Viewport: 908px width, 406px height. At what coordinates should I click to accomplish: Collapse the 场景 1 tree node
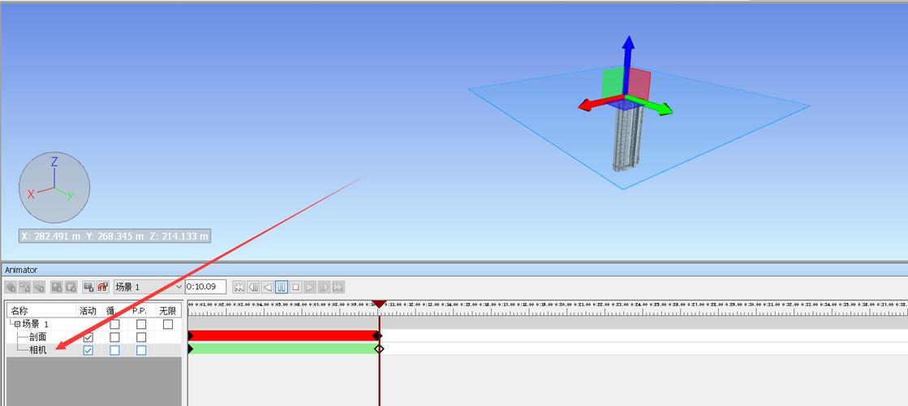16,324
